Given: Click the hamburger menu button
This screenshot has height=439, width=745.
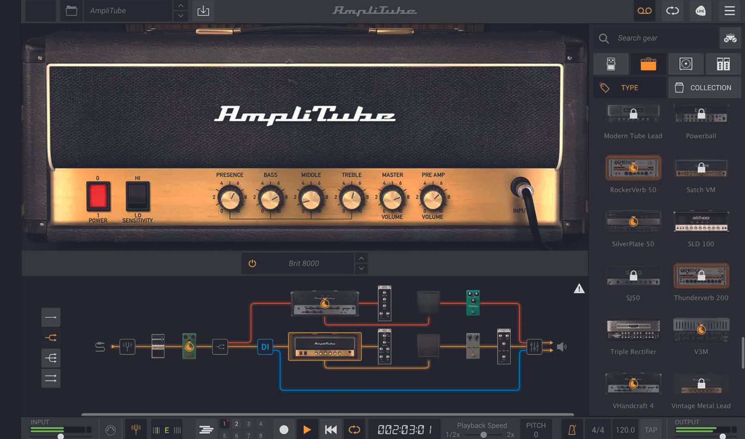Looking at the screenshot, I should click(729, 10).
